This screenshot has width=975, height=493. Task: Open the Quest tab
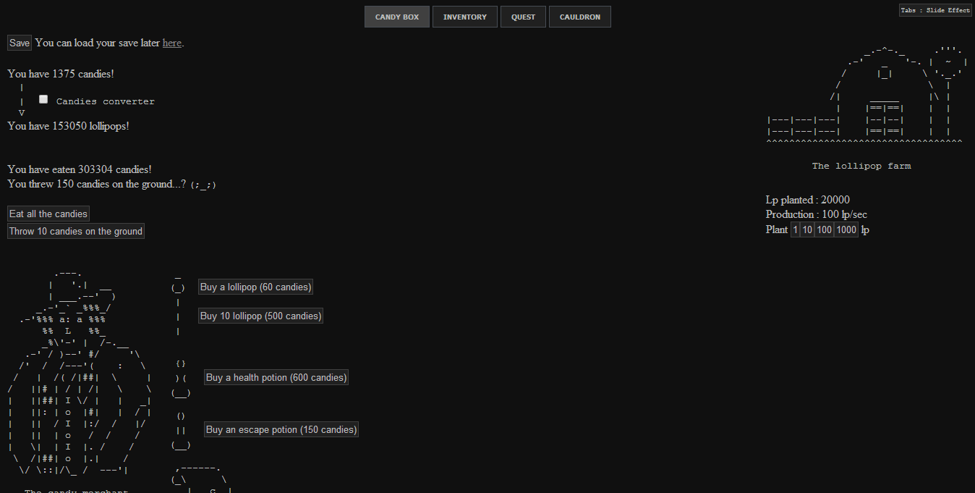523,17
